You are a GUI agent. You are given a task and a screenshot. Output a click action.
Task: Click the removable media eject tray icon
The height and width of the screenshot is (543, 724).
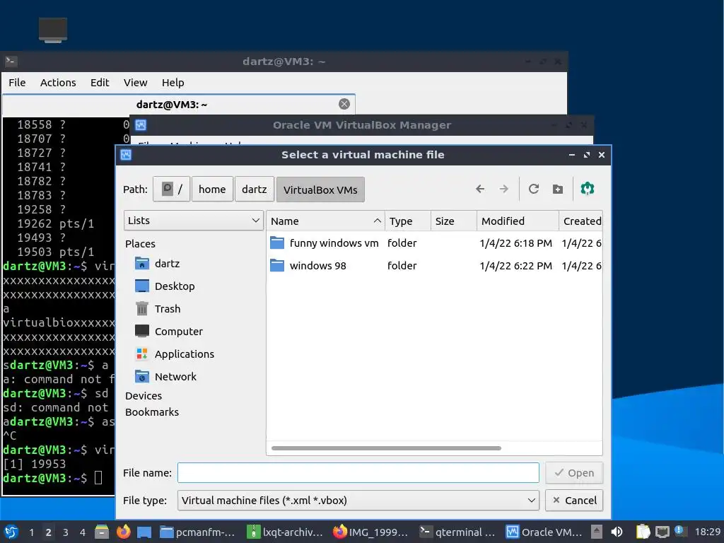pos(597,532)
